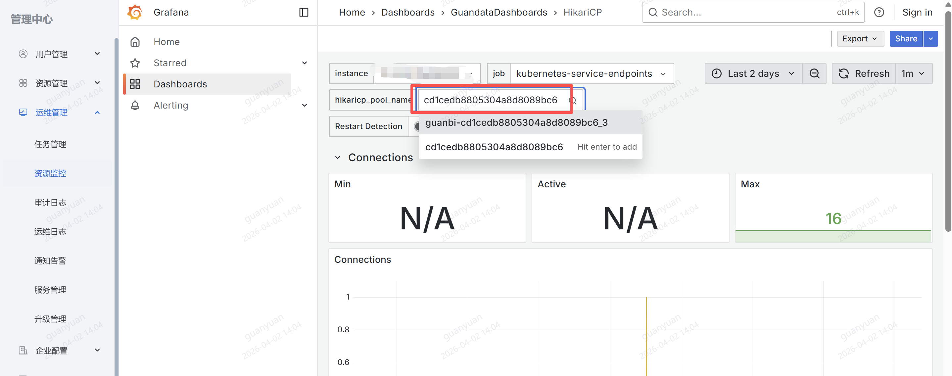Click the Grafana logo icon
This screenshot has width=952, height=376.
[x=134, y=12]
